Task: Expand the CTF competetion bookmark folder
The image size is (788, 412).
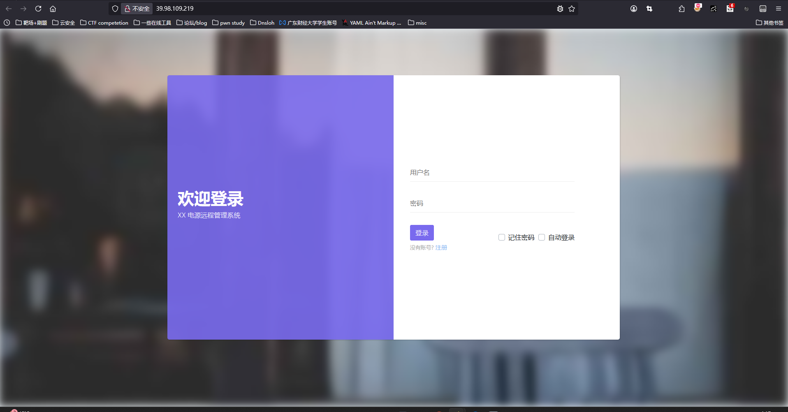Action: click(104, 23)
